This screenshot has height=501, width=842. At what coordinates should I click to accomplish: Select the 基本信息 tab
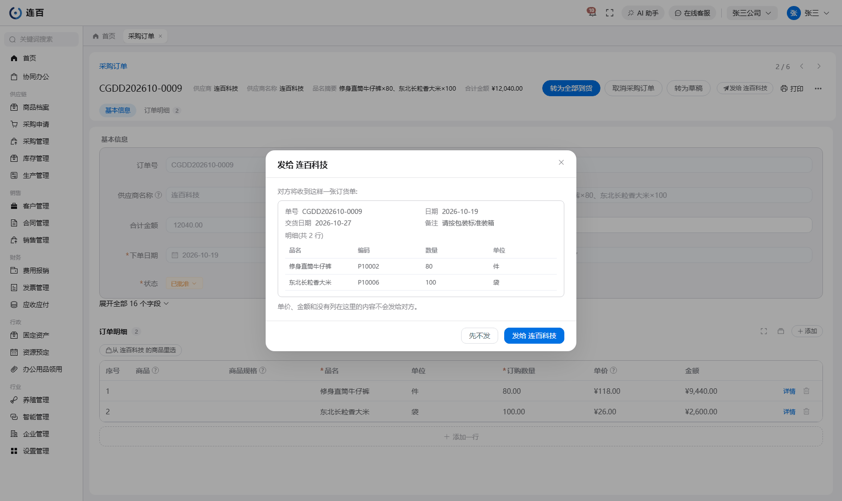click(x=118, y=110)
